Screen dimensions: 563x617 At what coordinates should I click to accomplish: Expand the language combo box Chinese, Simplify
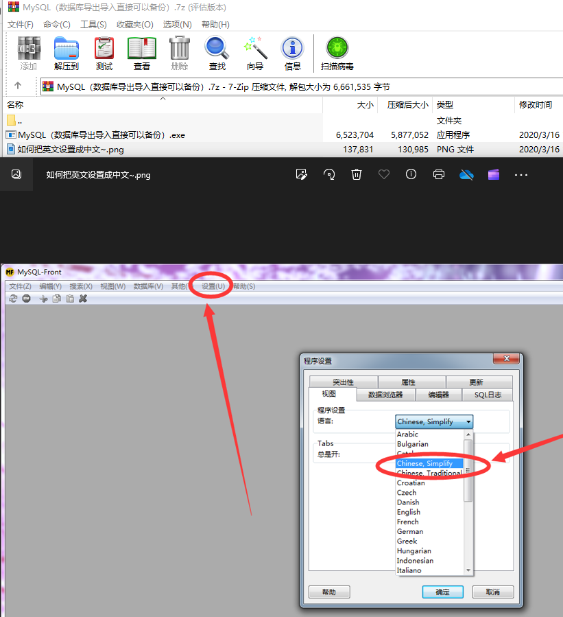(433, 421)
